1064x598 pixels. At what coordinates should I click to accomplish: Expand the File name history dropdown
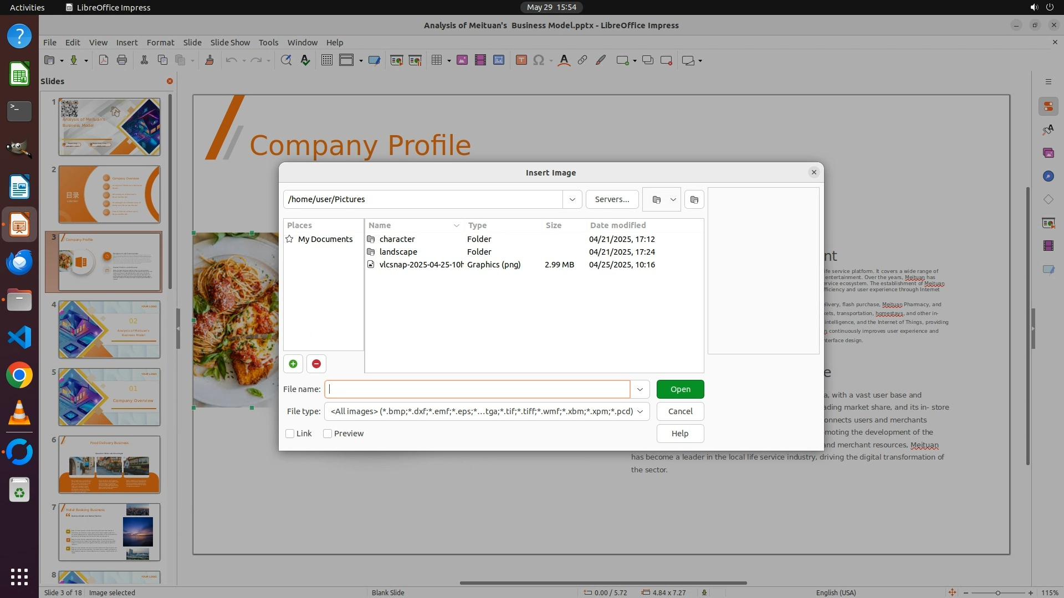coord(640,389)
